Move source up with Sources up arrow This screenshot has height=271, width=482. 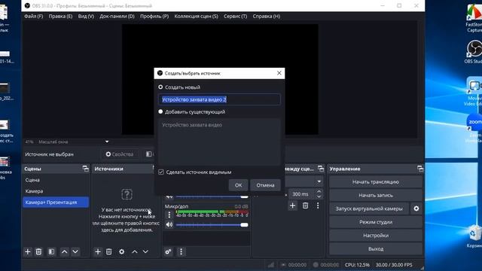click(x=135, y=251)
